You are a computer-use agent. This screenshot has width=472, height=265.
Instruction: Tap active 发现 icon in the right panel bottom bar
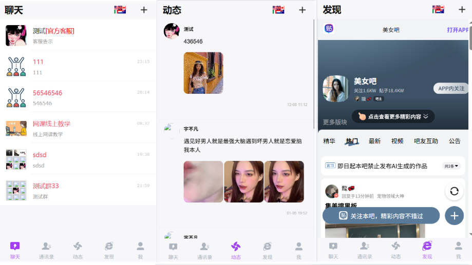point(427,246)
